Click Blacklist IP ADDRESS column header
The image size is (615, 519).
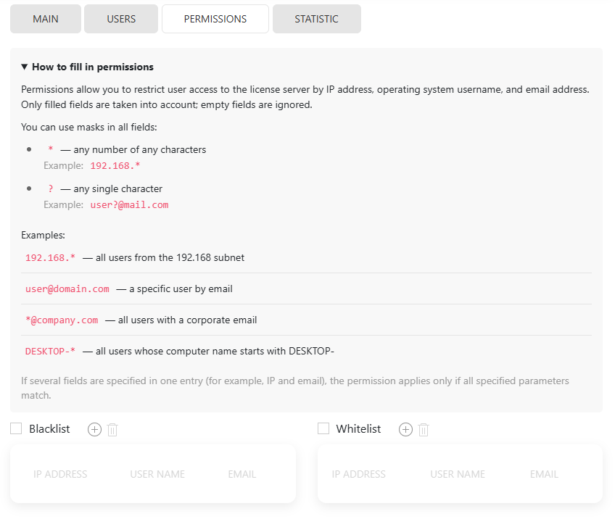[60, 474]
